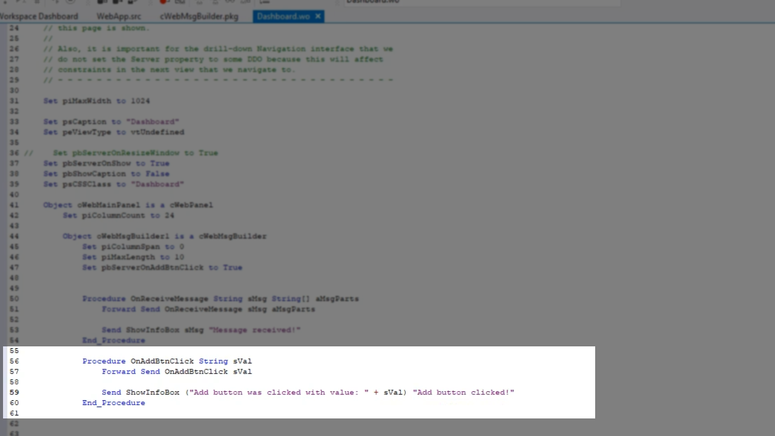This screenshot has width=775, height=436.
Task: Click line number 59 in the gutter
Action: 14,392
